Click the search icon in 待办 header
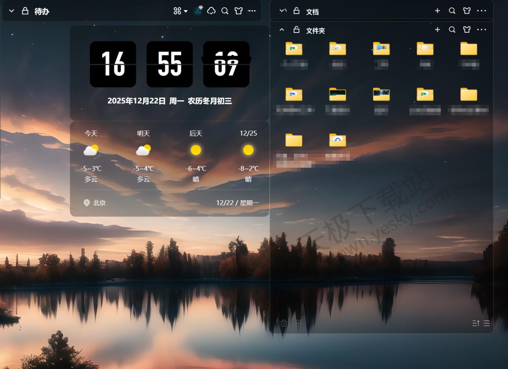Viewport: 508px width, 369px height. (225, 11)
